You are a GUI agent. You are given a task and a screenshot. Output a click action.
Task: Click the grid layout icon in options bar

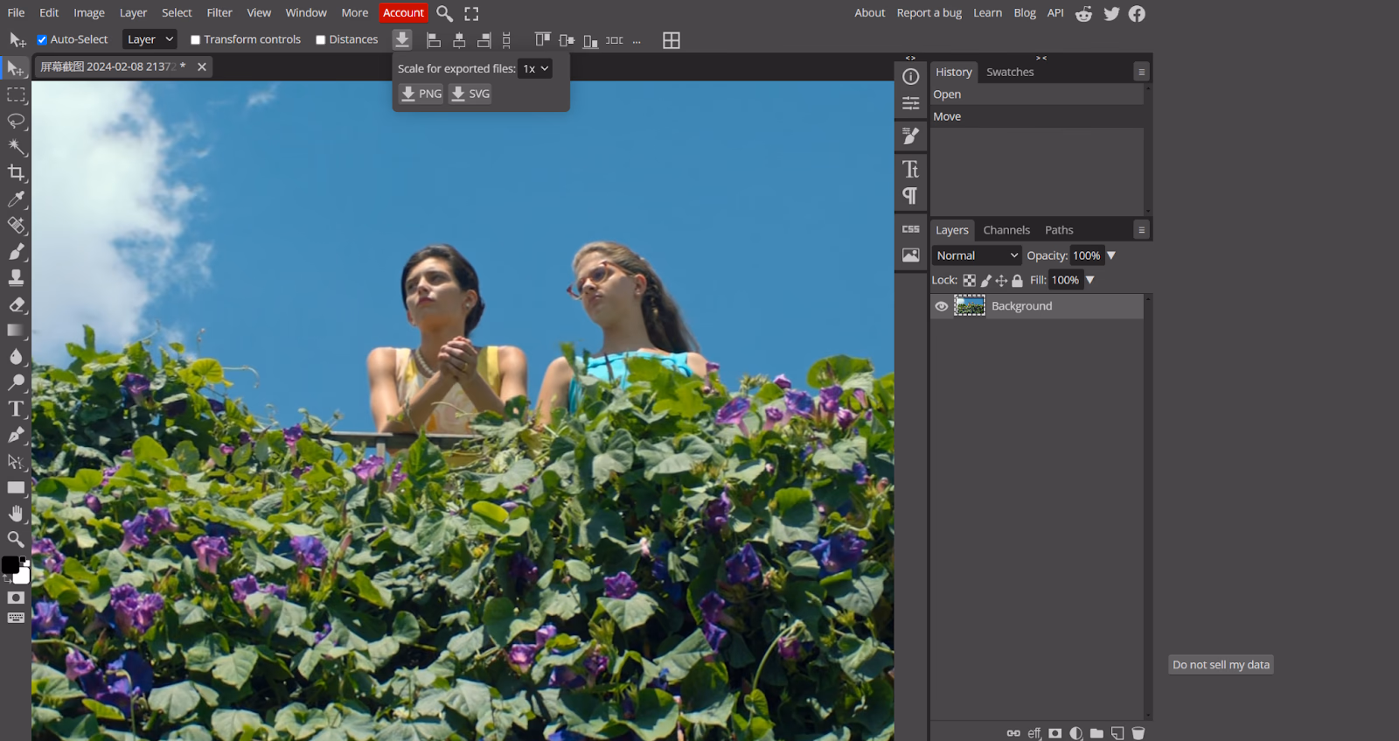[x=672, y=40]
